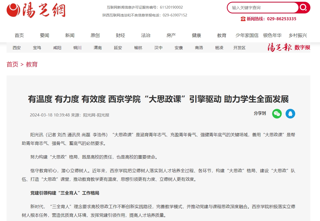Open the 延安 city link

pyautogui.click(x=118, y=48)
